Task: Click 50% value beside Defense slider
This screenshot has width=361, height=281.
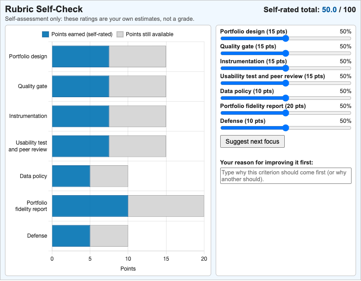Action: point(345,121)
